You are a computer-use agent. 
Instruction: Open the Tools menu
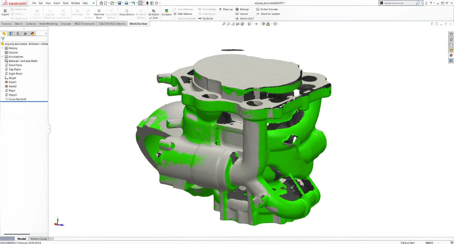point(66,3)
